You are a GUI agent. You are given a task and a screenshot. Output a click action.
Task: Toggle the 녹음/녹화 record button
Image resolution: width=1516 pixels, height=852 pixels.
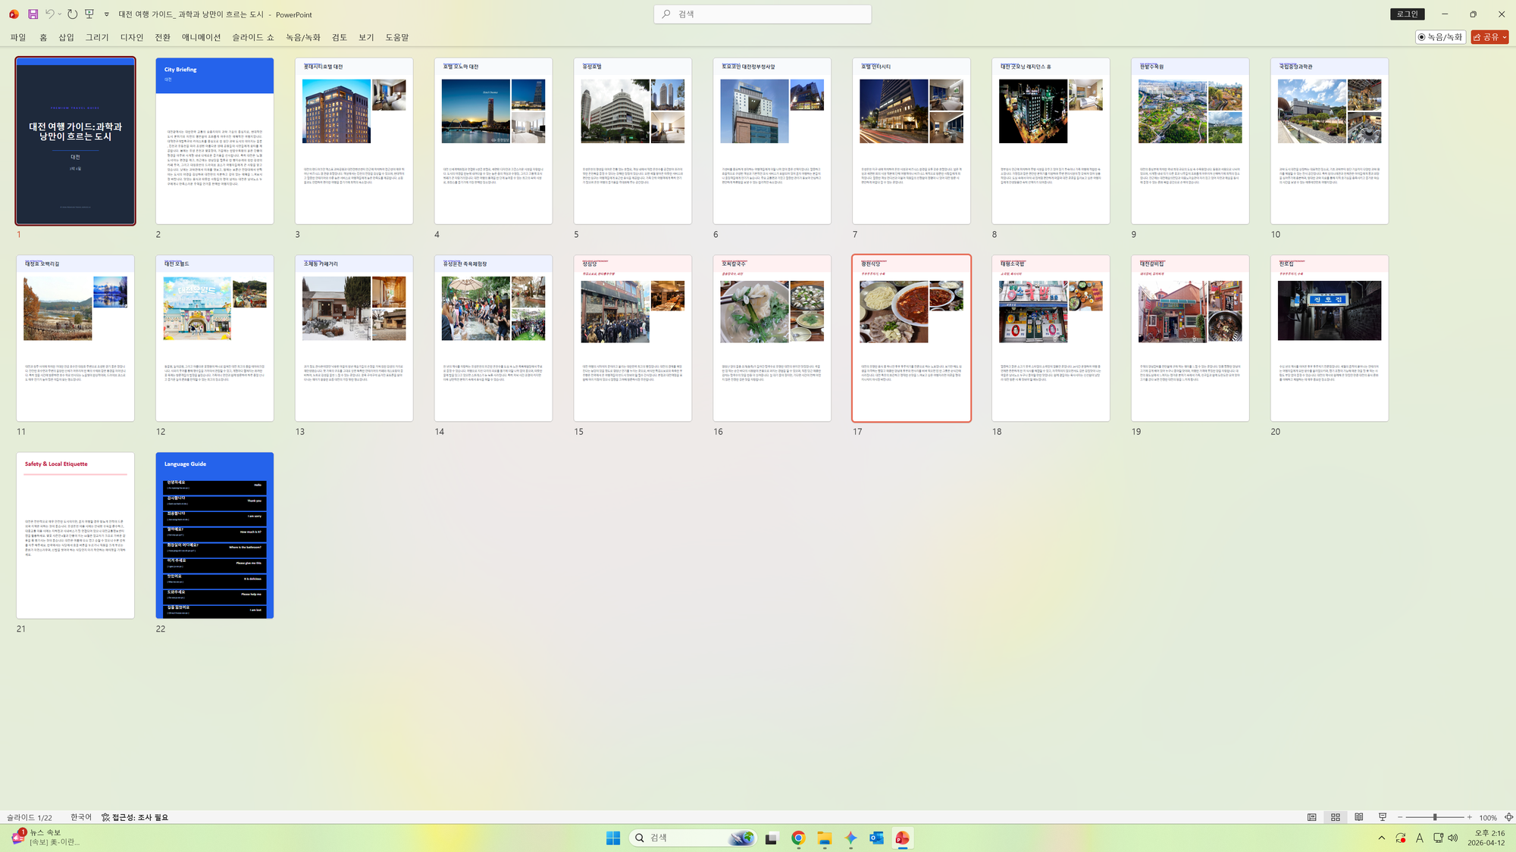point(1439,36)
